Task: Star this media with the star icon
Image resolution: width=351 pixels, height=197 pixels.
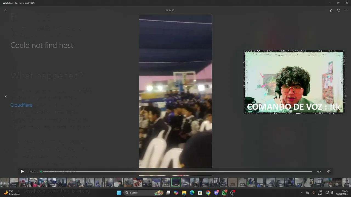Action: pyautogui.click(x=331, y=10)
